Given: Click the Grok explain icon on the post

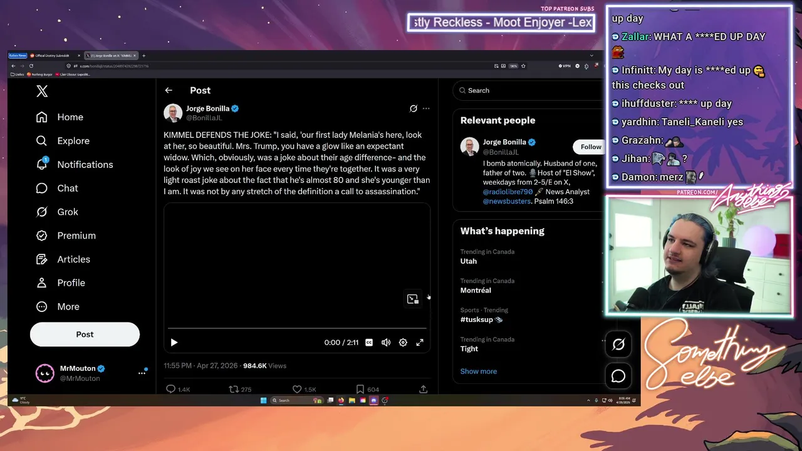Looking at the screenshot, I should click(414, 108).
